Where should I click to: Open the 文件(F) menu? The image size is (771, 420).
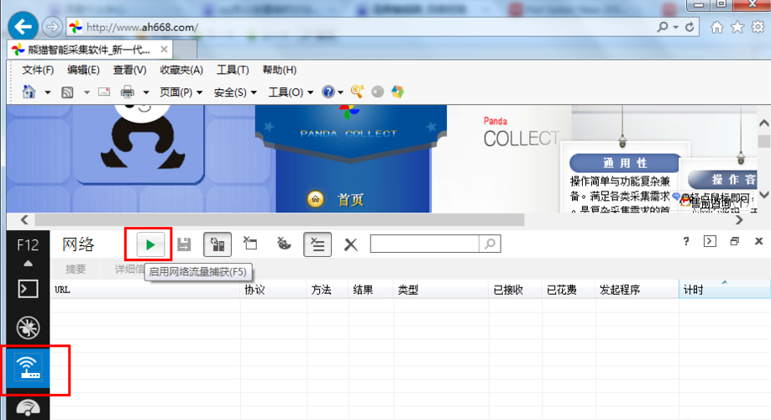pos(38,71)
